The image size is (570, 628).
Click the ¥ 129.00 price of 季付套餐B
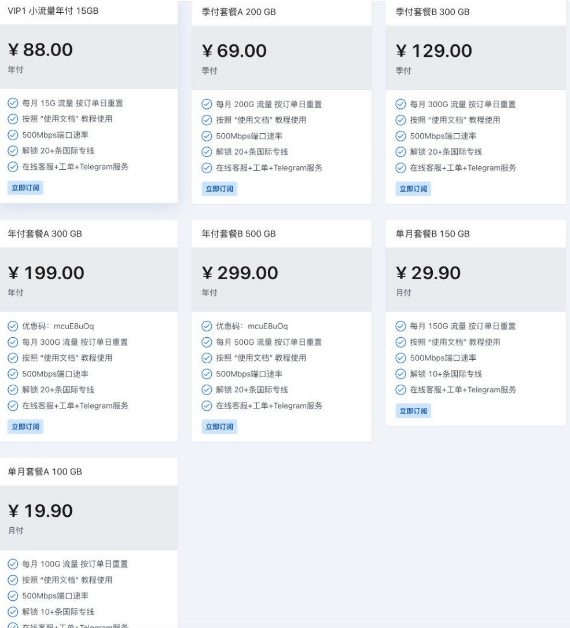434,51
